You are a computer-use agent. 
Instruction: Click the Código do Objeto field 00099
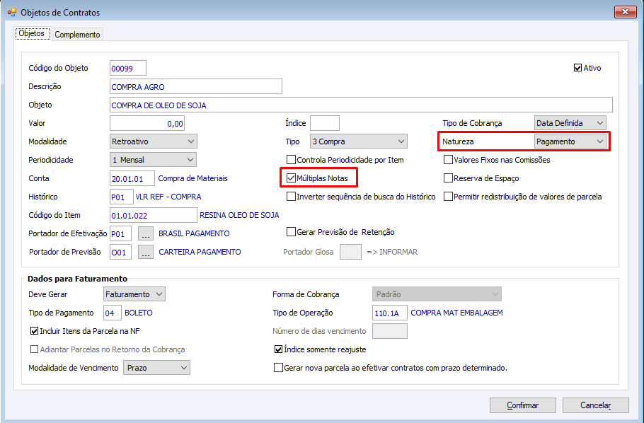[127, 68]
